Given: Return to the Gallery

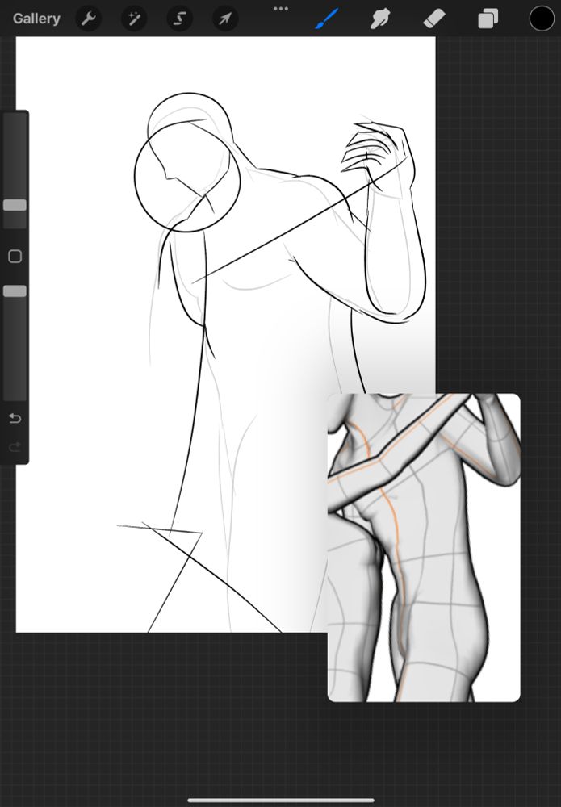Looking at the screenshot, I should click(36, 19).
